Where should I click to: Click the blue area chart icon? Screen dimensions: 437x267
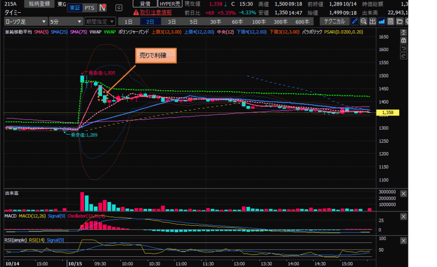pyautogui.click(x=382, y=21)
